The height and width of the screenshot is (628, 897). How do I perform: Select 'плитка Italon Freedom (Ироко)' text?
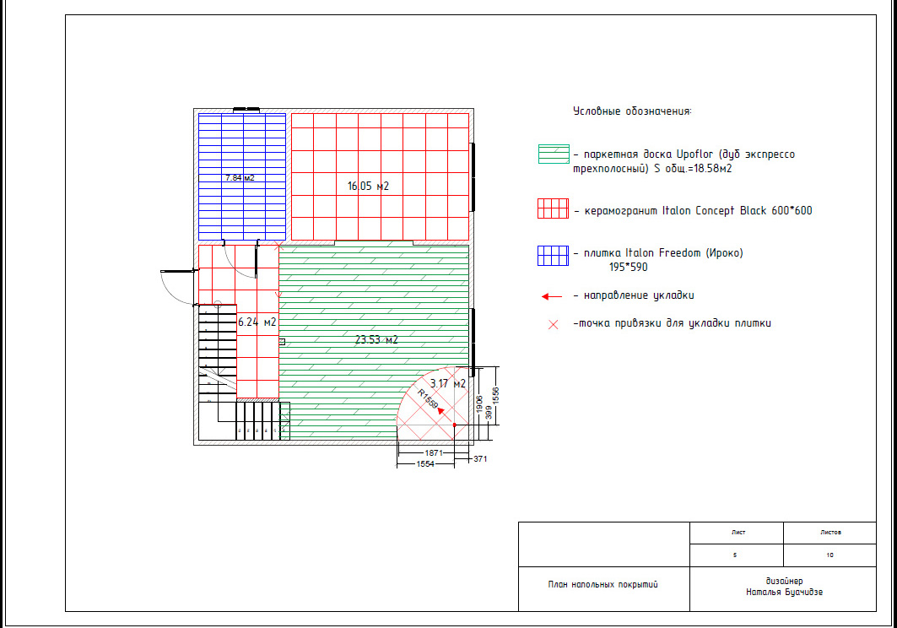point(663,253)
